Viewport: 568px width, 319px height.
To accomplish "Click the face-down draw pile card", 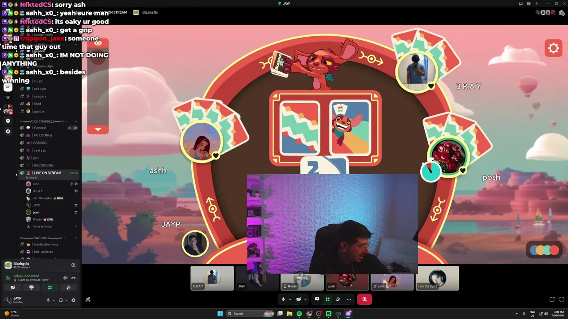I will 299,128.
